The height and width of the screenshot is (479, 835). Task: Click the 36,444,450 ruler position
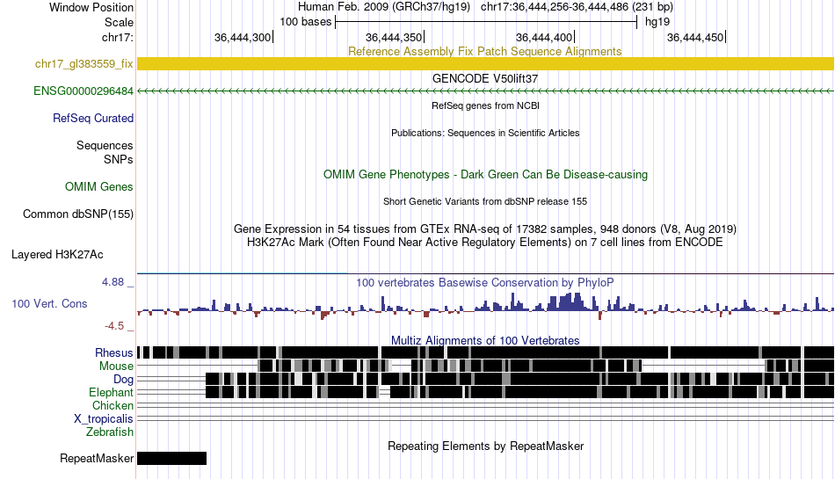695,37
